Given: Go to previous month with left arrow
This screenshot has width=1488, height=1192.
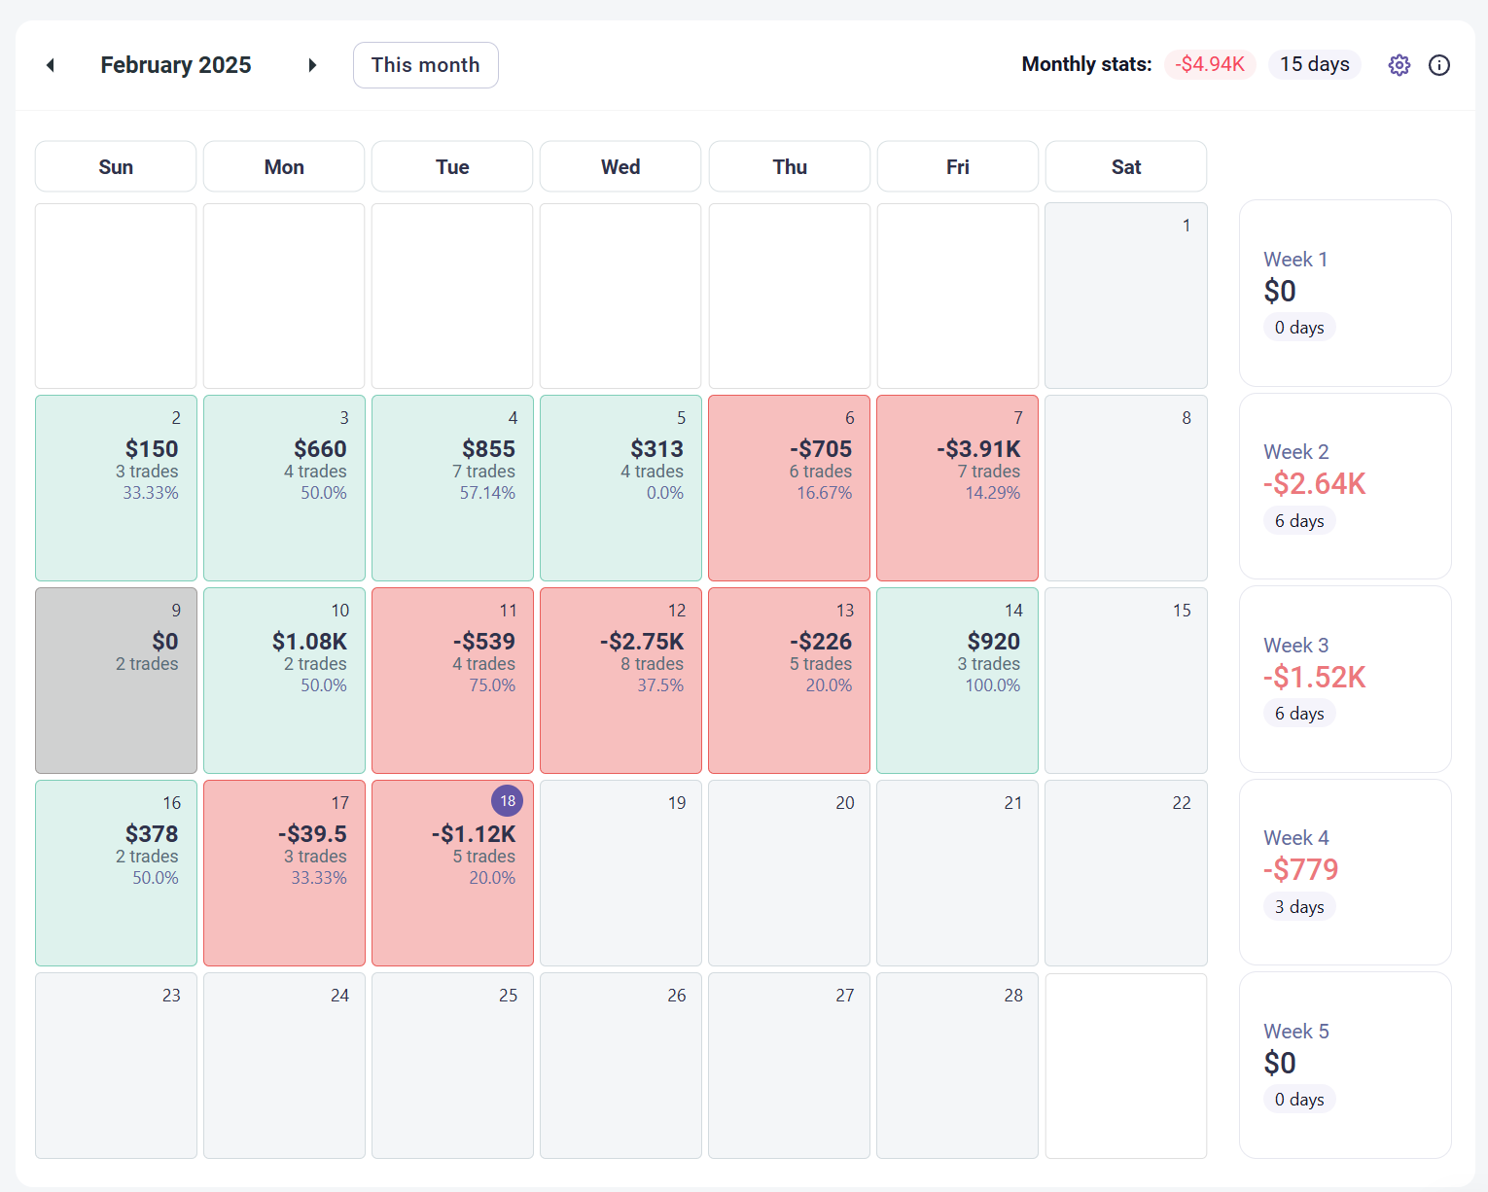Looking at the screenshot, I should (50, 64).
